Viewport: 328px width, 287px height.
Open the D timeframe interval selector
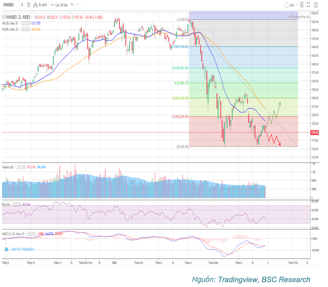click(22, 5)
